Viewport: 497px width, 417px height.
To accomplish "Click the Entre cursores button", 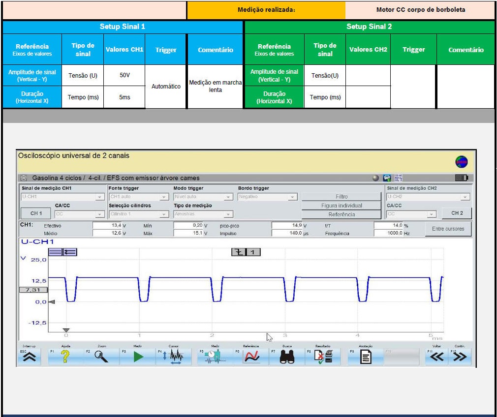I will [x=448, y=229].
